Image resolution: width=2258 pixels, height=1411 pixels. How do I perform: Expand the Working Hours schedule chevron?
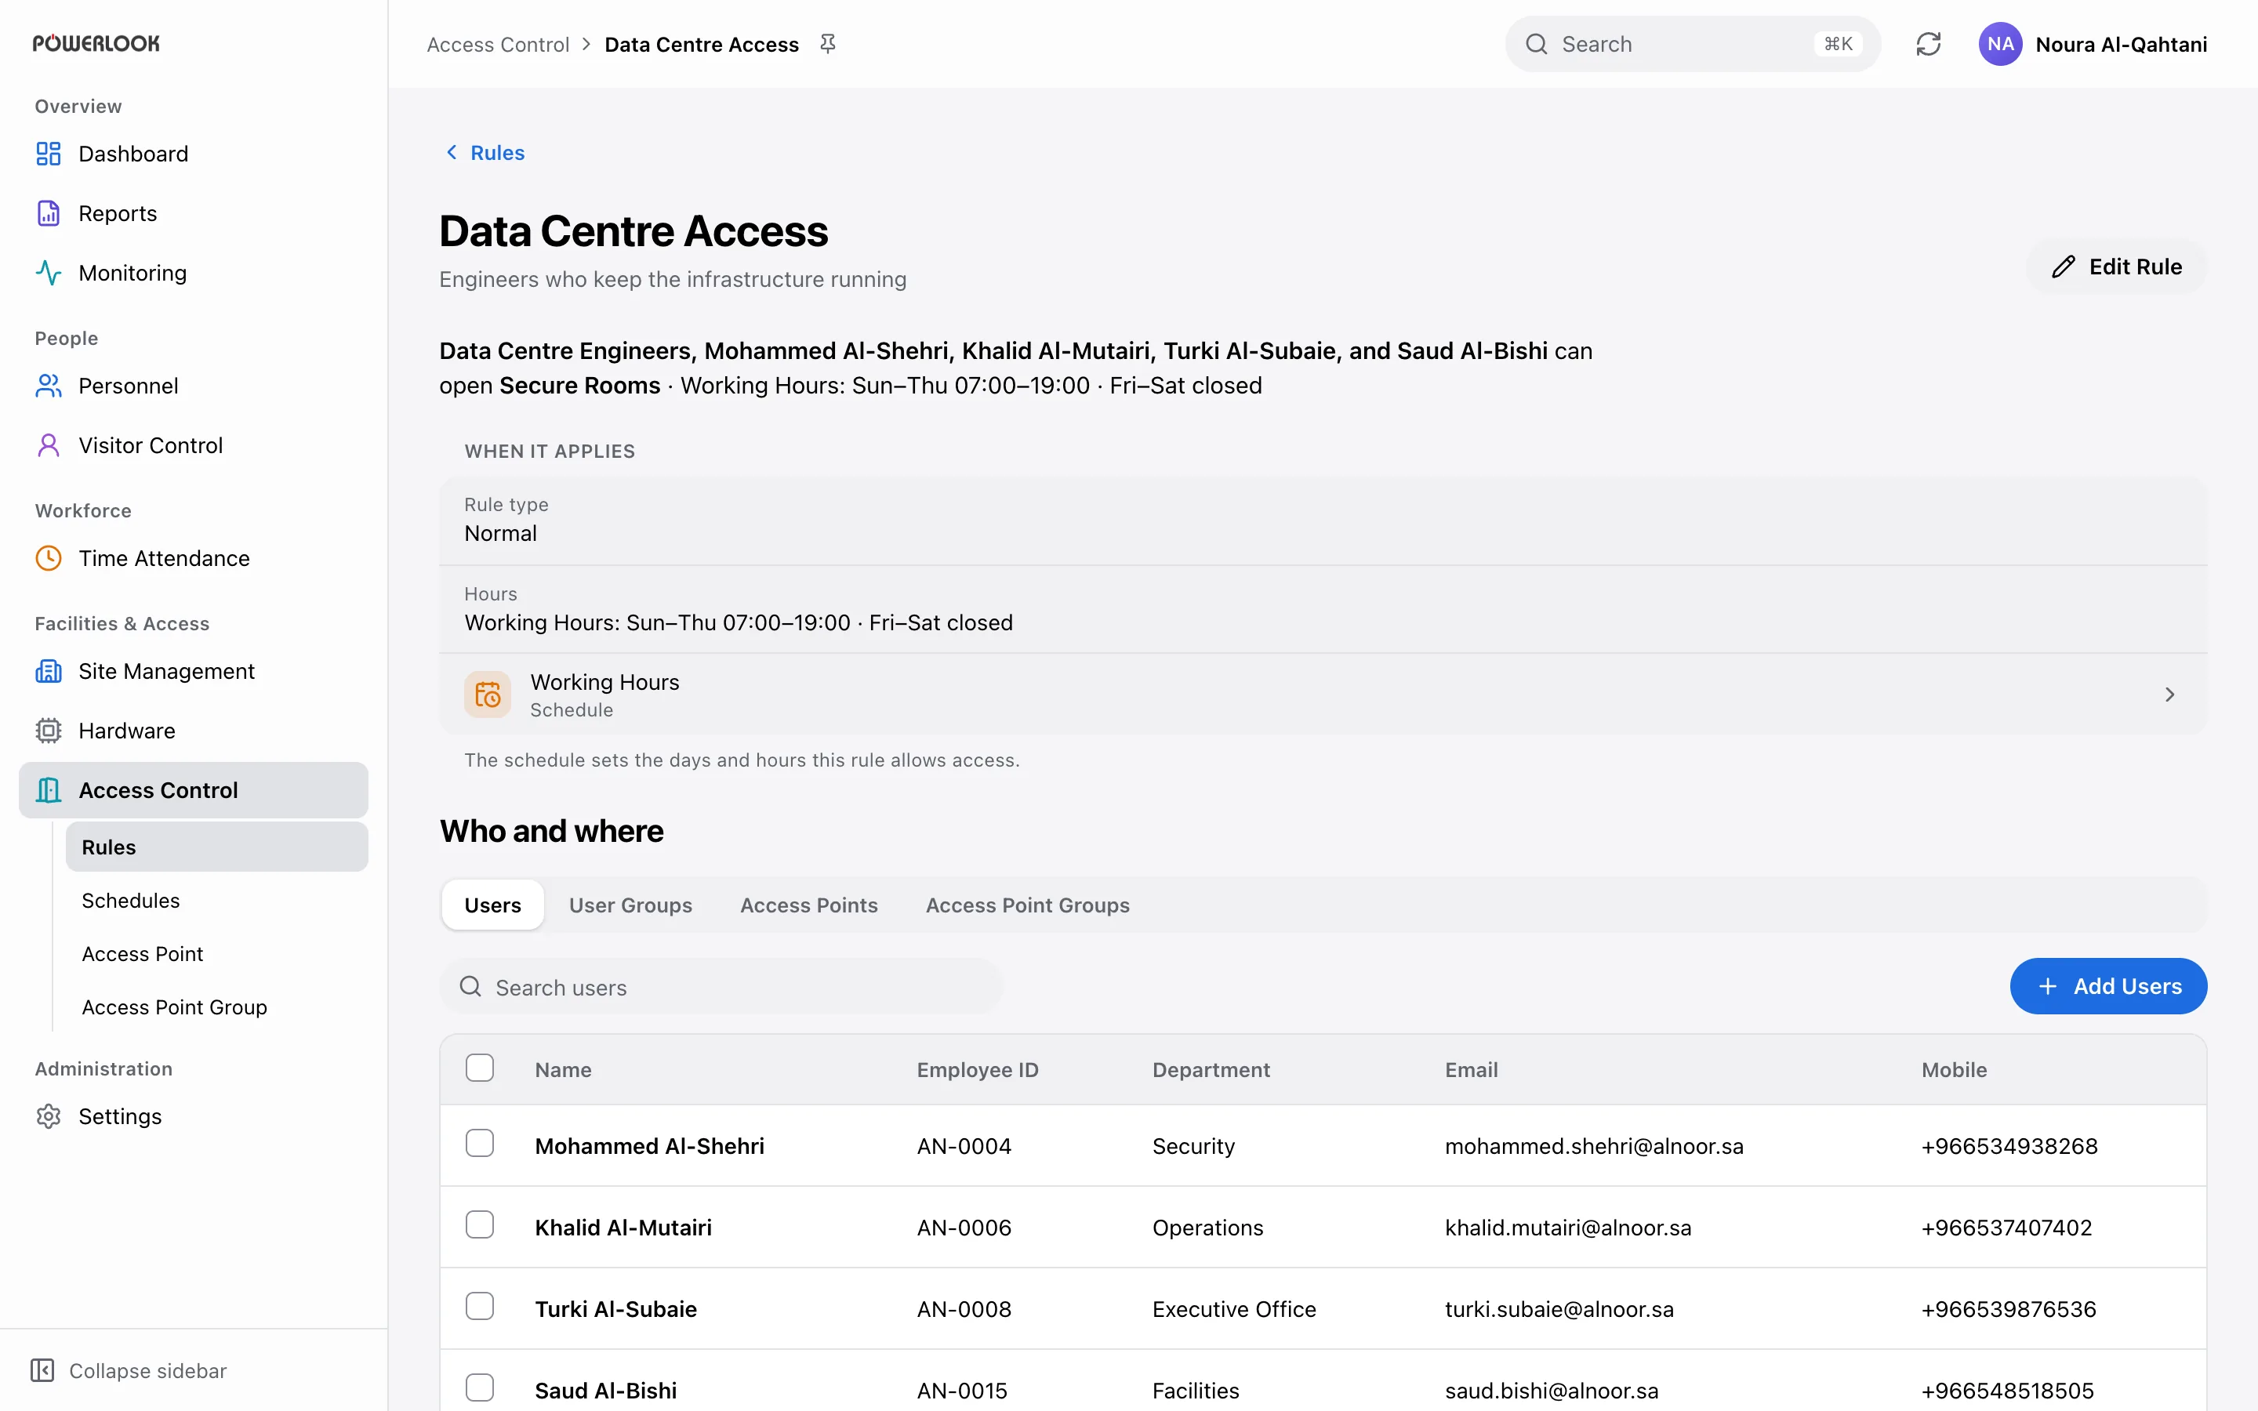coord(2169,695)
